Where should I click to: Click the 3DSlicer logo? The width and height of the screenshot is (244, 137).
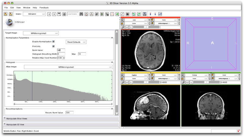(x=14, y=22)
